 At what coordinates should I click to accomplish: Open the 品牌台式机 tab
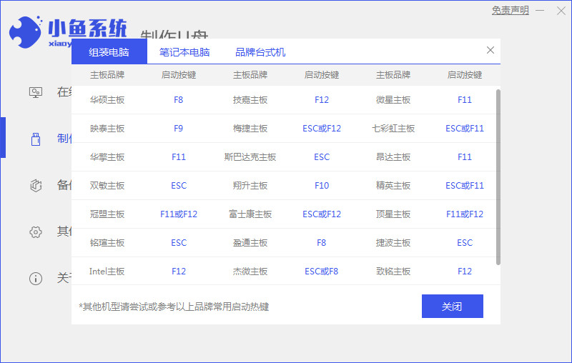tap(260, 52)
